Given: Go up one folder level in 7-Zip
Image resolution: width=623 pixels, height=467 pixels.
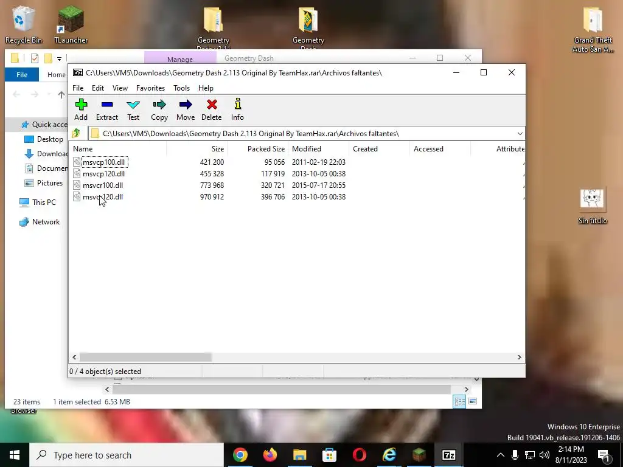Looking at the screenshot, I should pyautogui.click(x=76, y=133).
